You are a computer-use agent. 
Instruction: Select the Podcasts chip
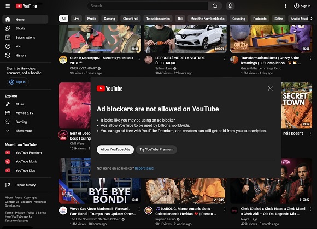point(260,19)
